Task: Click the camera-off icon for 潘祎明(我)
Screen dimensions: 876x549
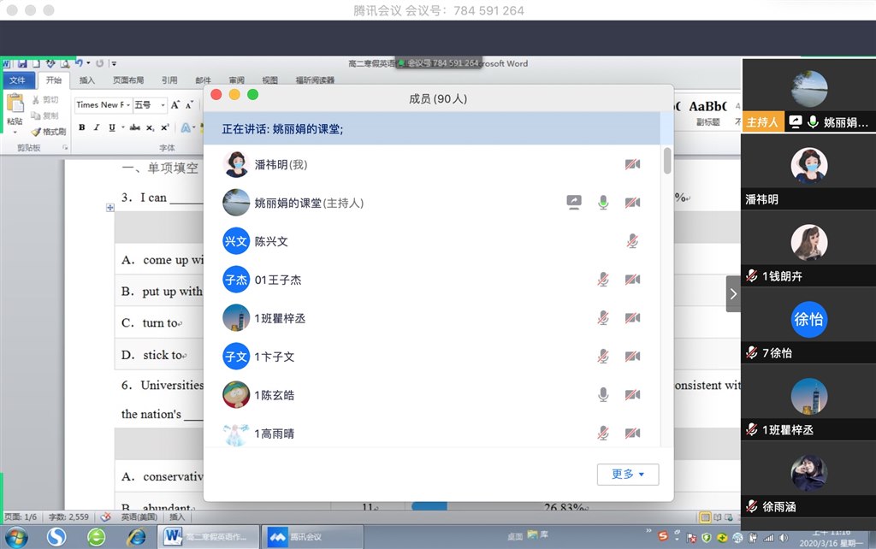Action: click(632, 164)
